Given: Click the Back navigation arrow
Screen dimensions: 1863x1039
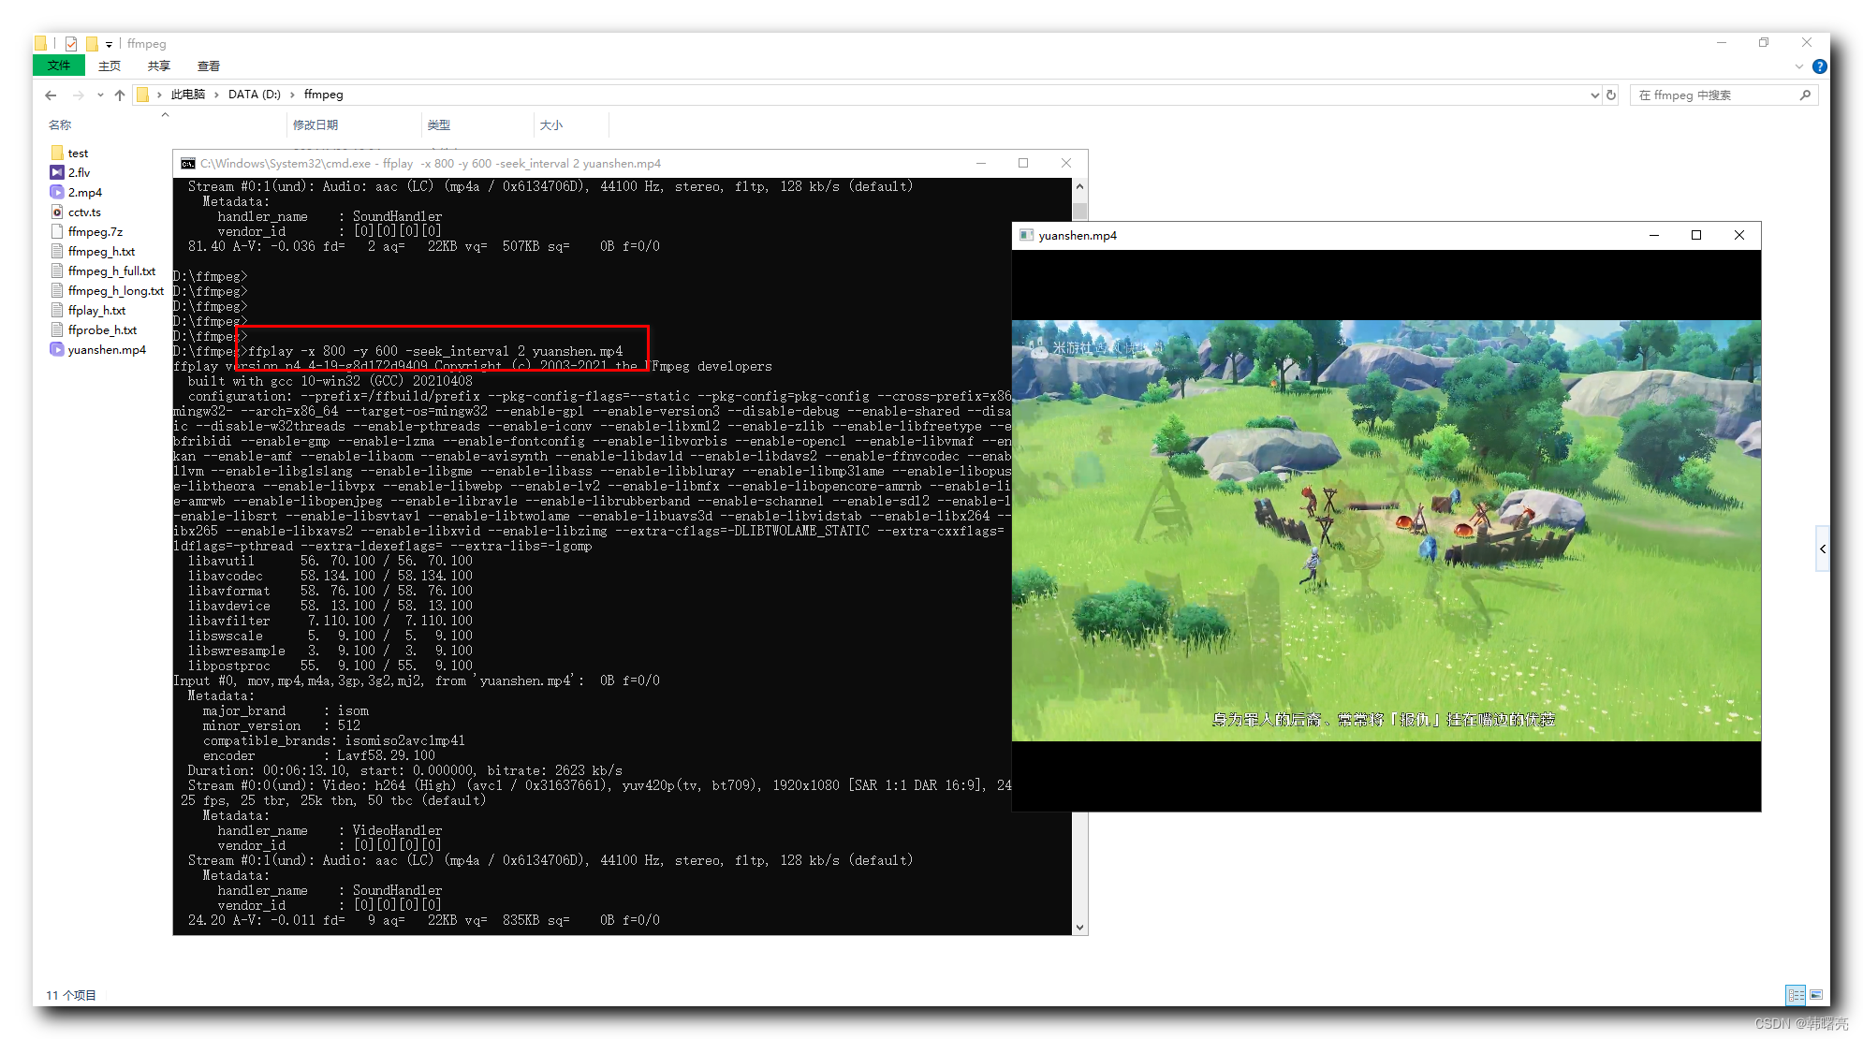Looking at the screenshot, I should (x=51, y=95).
